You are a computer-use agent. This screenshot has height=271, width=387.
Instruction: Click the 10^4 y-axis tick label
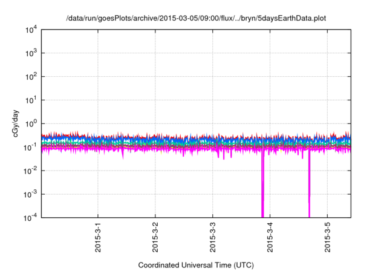point(31,30)
